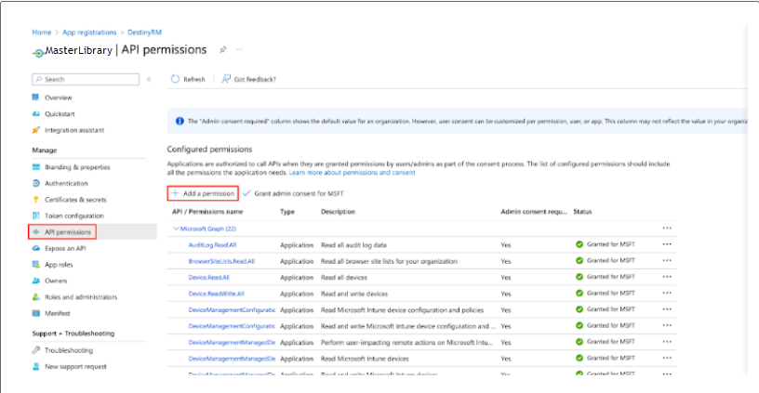Click the New support request icon
This screenshot has width=759, height=393.
[x=36, y=366]
